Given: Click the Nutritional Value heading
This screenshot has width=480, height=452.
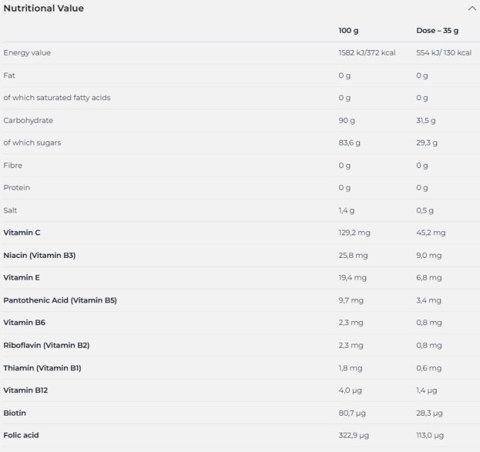Looking at the screenshot, I should point(44,8).
